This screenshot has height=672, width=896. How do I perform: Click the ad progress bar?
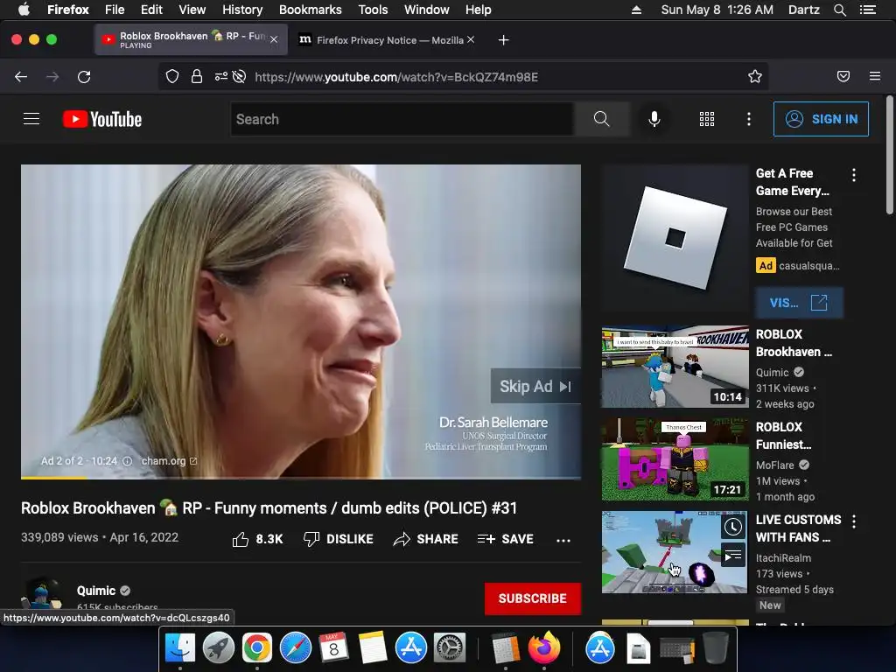tap(301, 478)
